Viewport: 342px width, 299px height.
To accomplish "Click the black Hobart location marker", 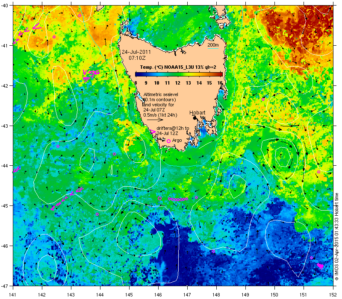I will point(195,118).
